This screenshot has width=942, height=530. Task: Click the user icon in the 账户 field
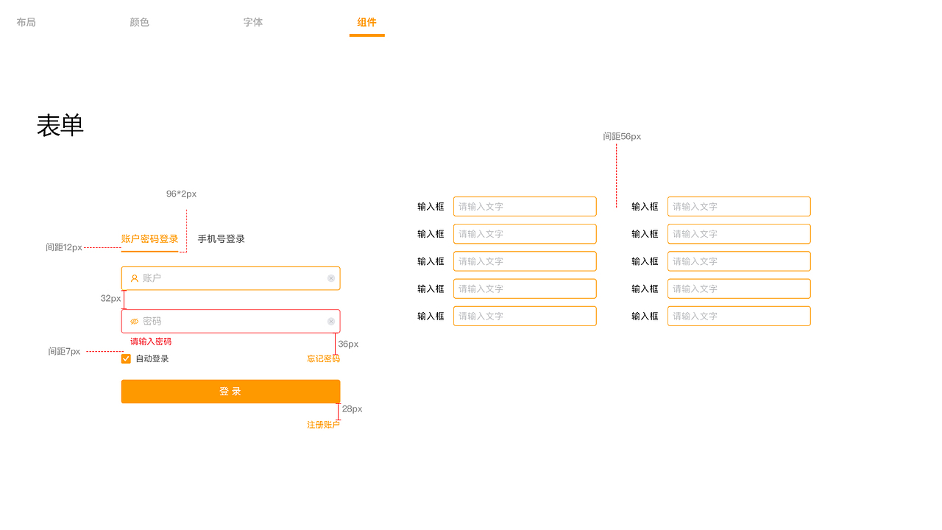(x=135, y=278)
